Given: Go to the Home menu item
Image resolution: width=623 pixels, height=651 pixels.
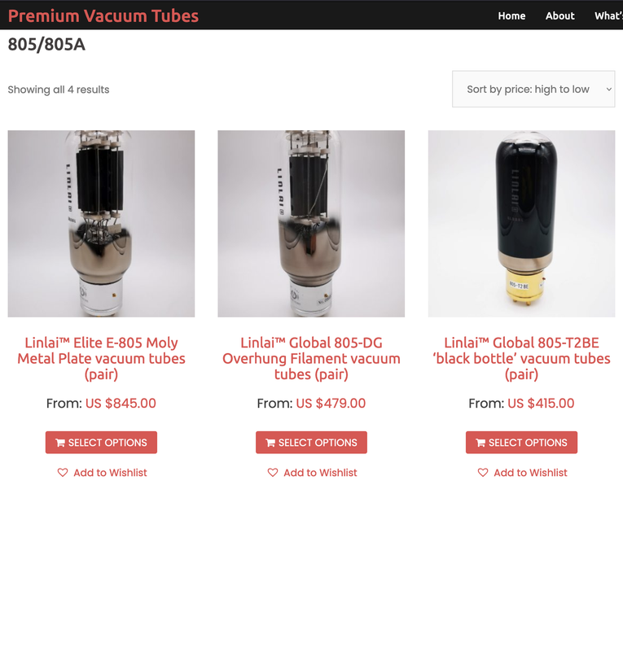Looking at the screenshot, I should [x=511, y=15].
